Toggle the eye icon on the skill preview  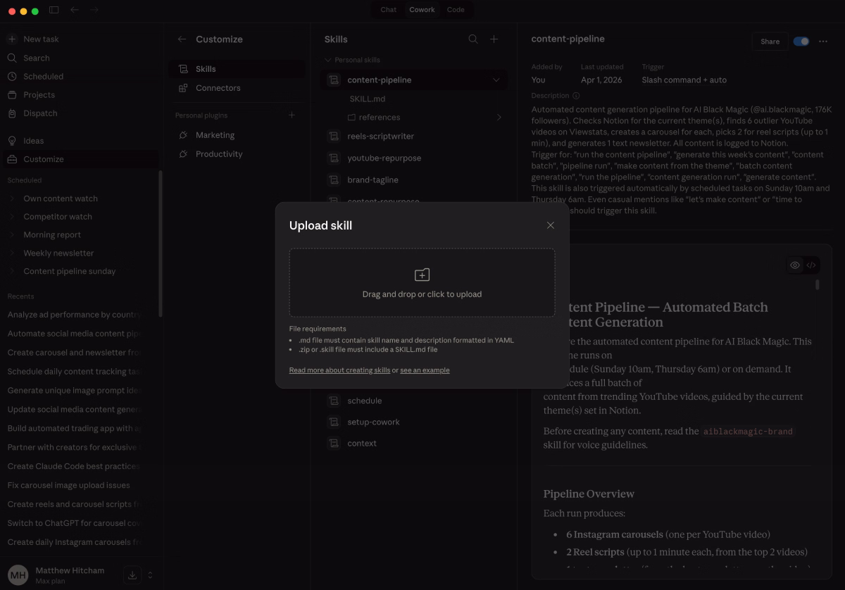tap(794, 265)
